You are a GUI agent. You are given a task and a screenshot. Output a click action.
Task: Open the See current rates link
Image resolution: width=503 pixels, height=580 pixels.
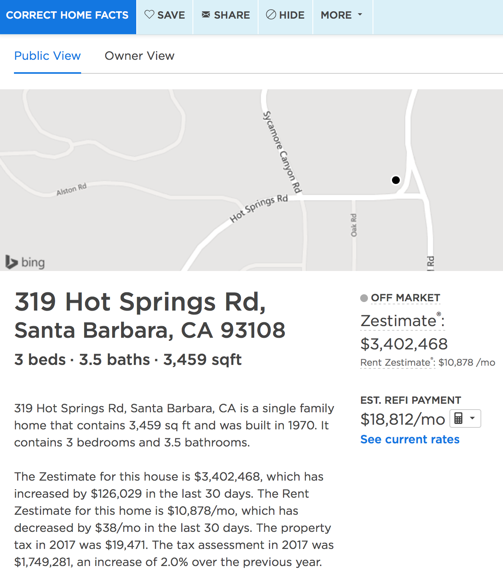pos(410,439)
